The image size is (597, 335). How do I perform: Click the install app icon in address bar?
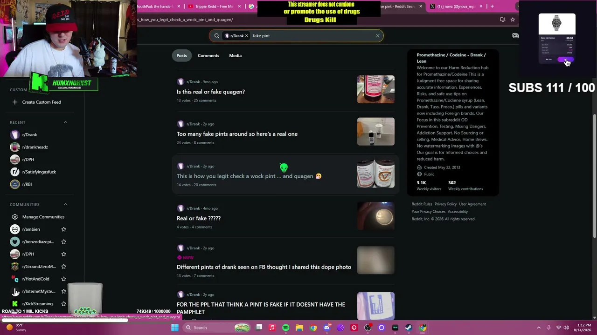click(502, 20)
